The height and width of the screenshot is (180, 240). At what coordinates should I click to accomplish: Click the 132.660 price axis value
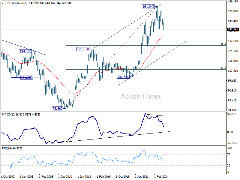tap(233, 41)
